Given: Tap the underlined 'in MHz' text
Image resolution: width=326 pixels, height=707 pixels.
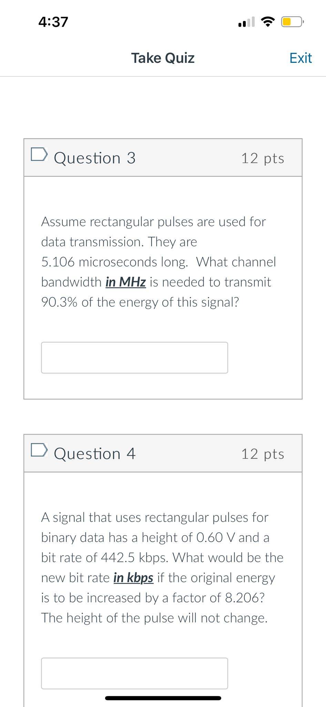Looking at the screenshot, I should (x=126, y=282).
